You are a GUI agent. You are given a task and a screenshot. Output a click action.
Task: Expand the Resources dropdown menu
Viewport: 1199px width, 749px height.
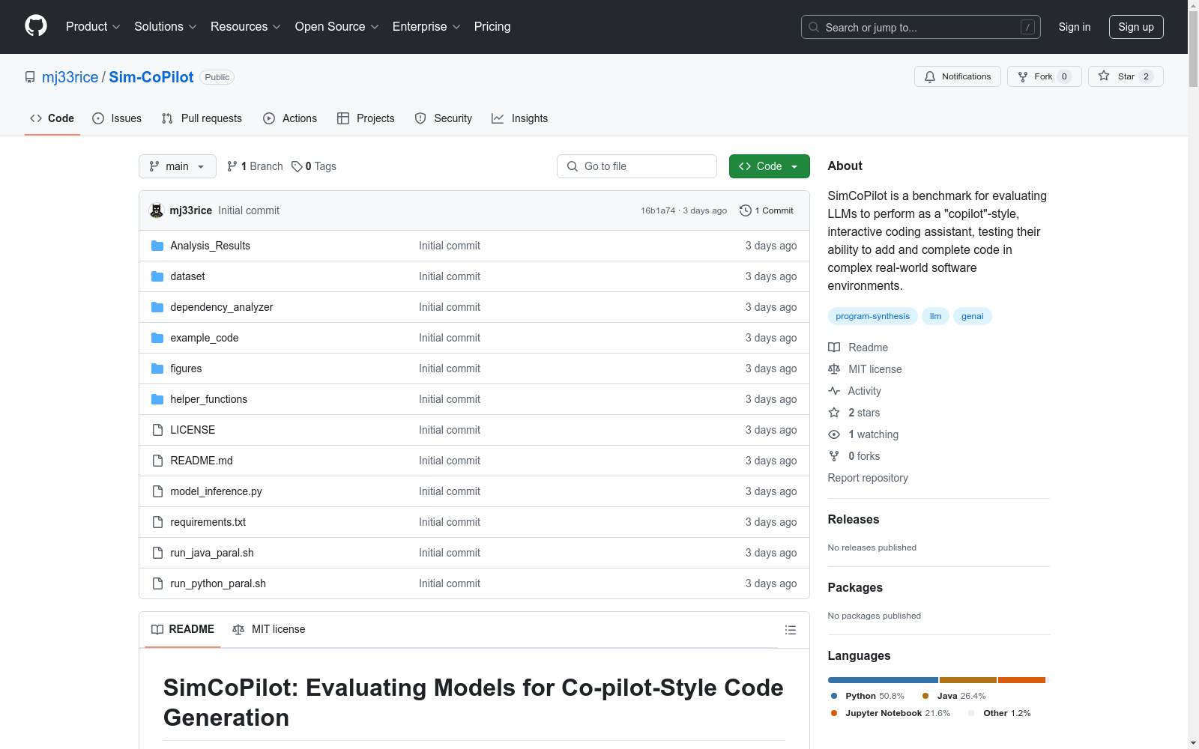coord(246,27)
